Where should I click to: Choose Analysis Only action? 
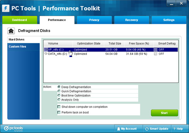pos(59,100)
